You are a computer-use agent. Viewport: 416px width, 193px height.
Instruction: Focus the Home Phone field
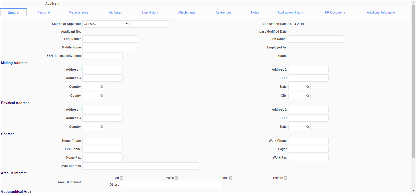(x=103, y=141)
